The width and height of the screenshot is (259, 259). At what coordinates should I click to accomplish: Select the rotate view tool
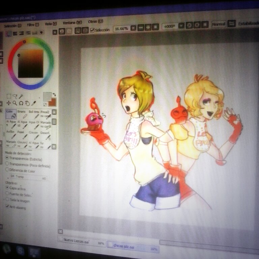(21, 103)
